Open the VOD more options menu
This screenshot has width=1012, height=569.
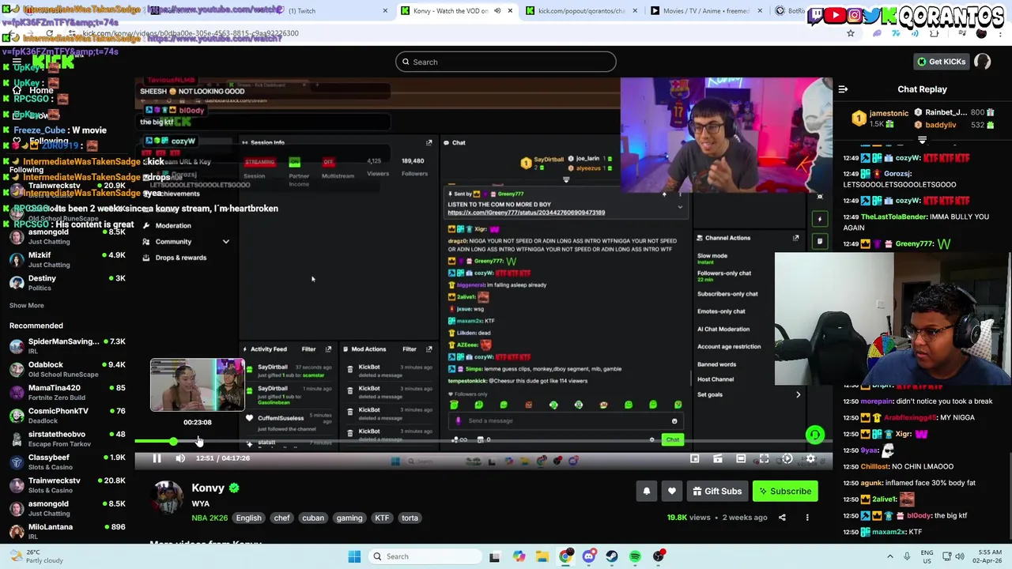pos(807,518)
